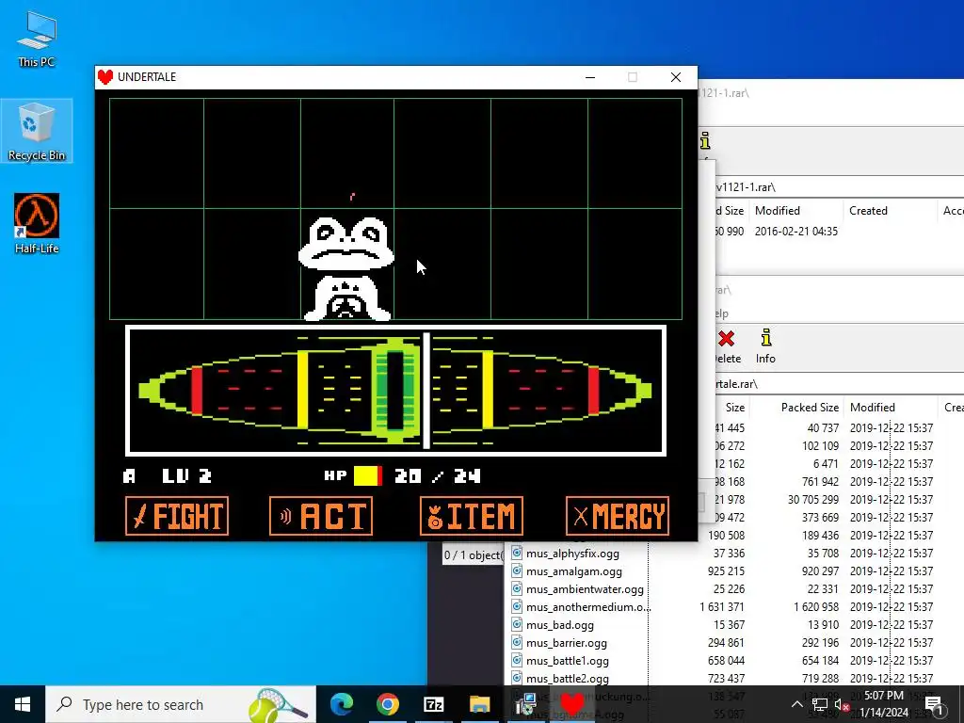Select mus_alphysfix.ogg file
Image resolution: width=964 pixels, height=723 pixels.
pyautogui.click(x=572, y=554)
